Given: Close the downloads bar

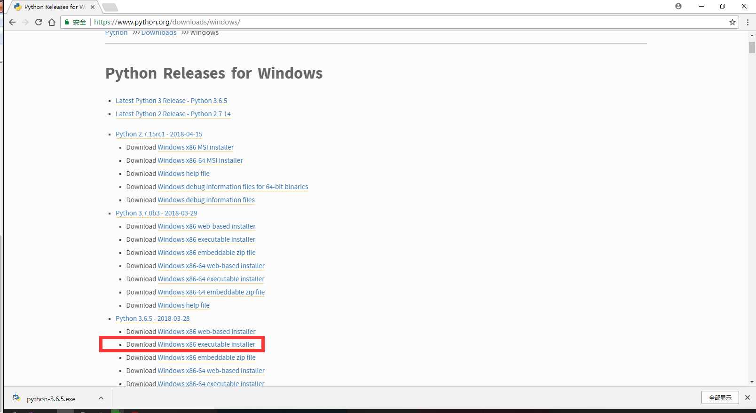Looking at the screenshot, I should tap(748, 397).
